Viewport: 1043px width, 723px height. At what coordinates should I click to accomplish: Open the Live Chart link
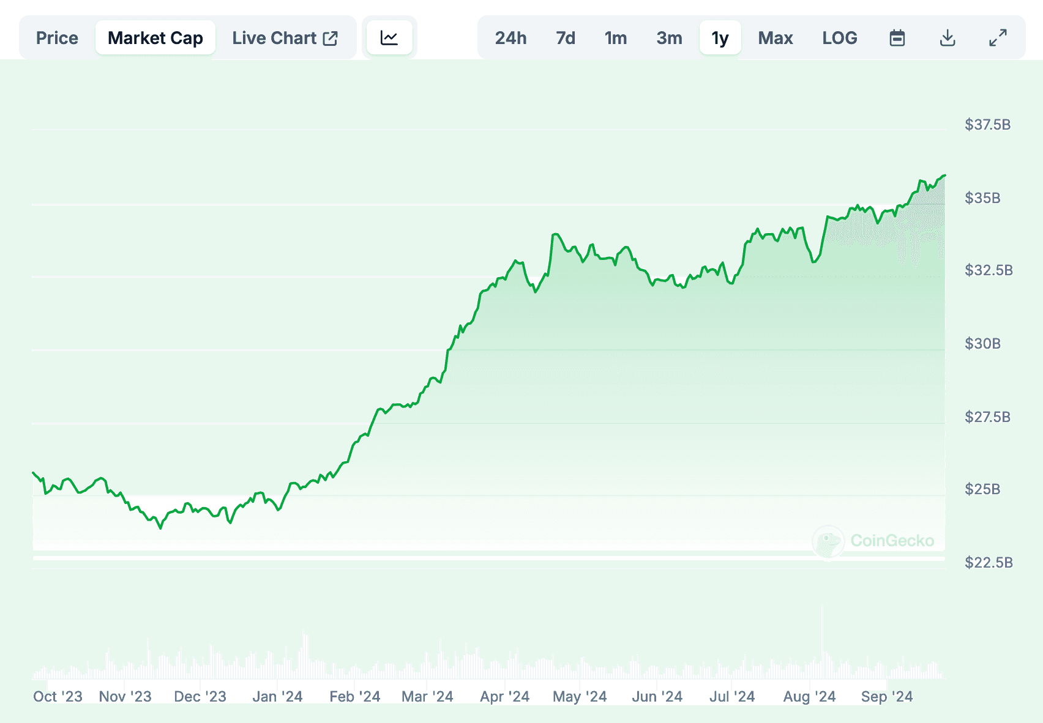pos(285,38)
